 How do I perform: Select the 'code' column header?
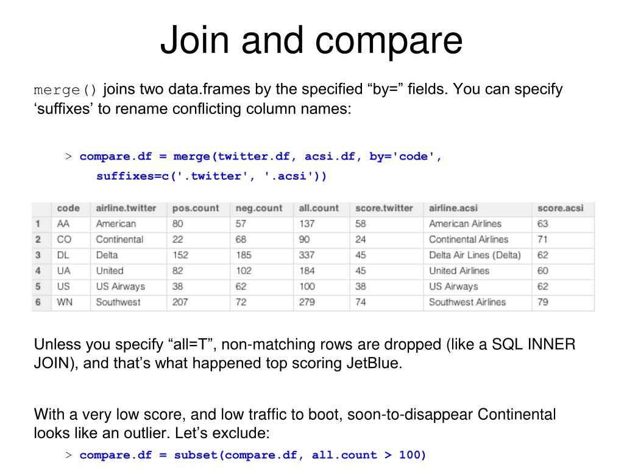point(68,208)
